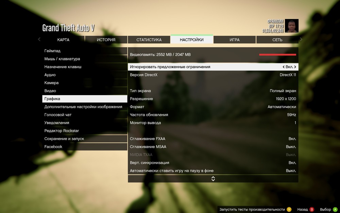This screenshot has height=213, width=340.
Task: Click the Выбор button label
Action: coord(325,210)
